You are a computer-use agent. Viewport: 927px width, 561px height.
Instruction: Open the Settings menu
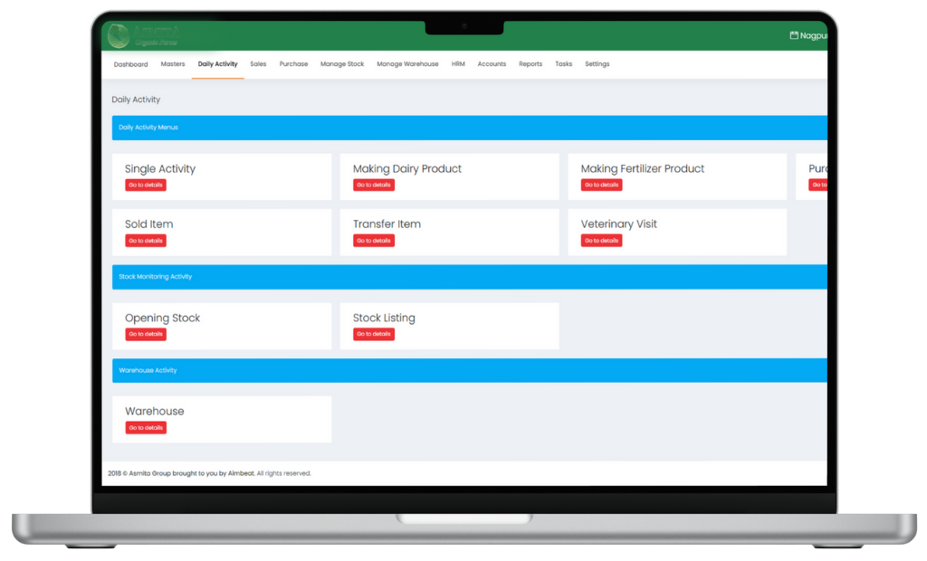pyautogui.click(x=597, y=63)
